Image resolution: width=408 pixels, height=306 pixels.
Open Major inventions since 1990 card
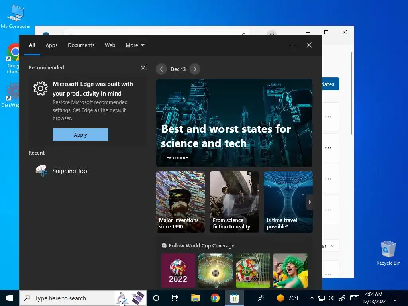coord(180,202)
